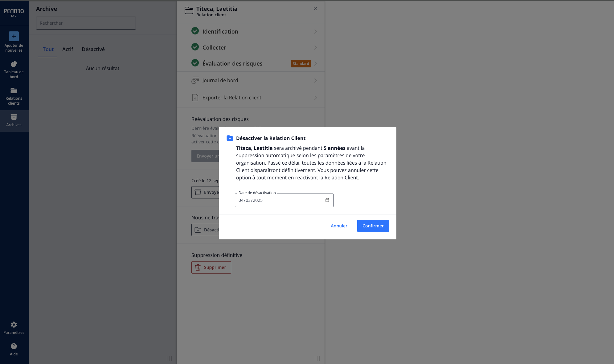Cancel with the Annuler button
The height and width of the screenshot is (364, 614).
339,226
